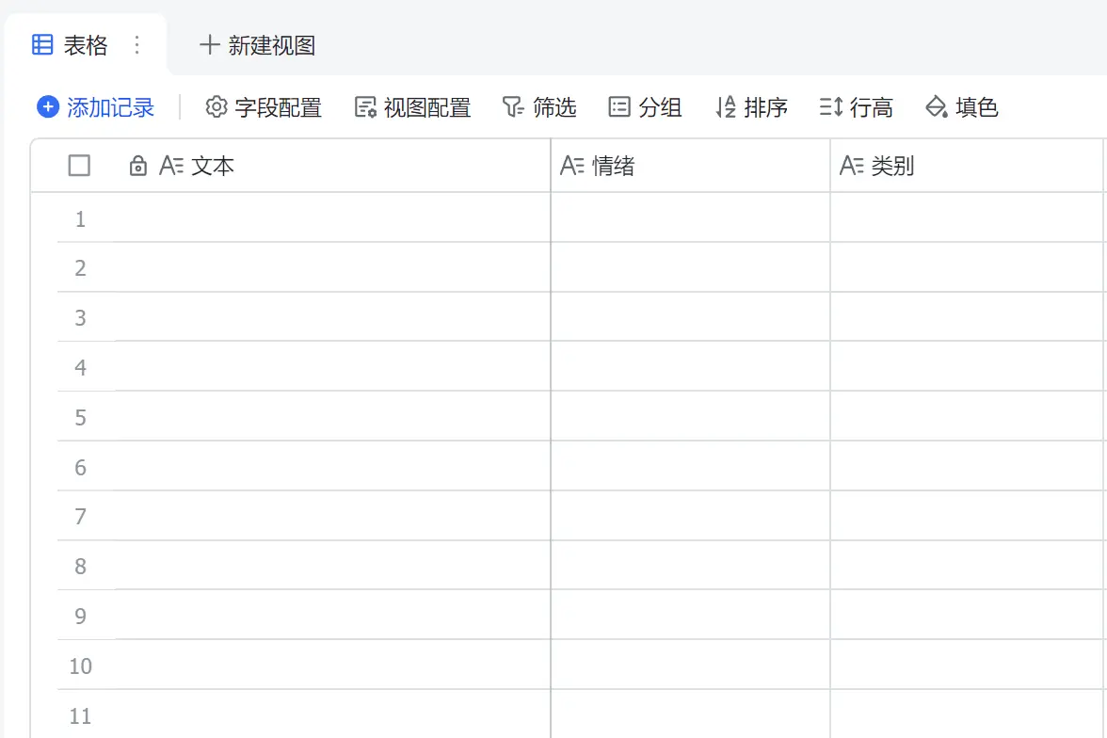Select row number 5
1107x738 pixels.
tap(80, 417)
